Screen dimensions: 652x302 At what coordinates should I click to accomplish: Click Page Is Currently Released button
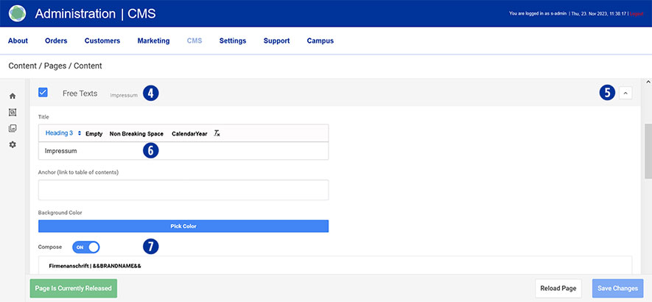[x=74, y=288]
